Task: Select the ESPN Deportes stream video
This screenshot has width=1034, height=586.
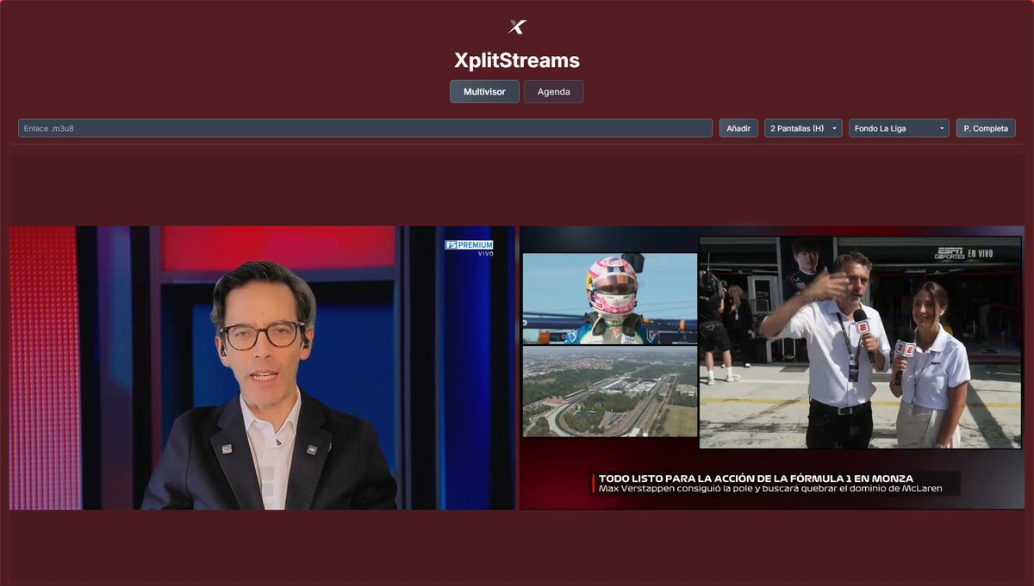Action: (772, 368)
